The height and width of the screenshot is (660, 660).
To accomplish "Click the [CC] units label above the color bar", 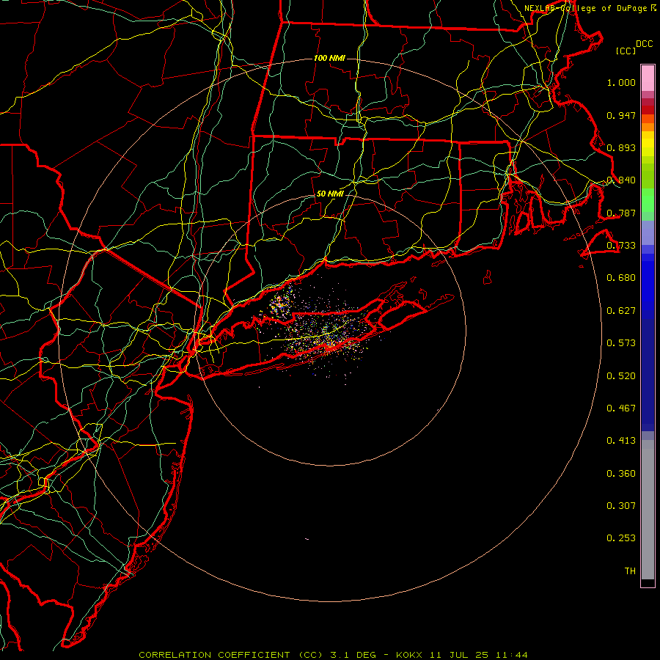I will point(626,51).
